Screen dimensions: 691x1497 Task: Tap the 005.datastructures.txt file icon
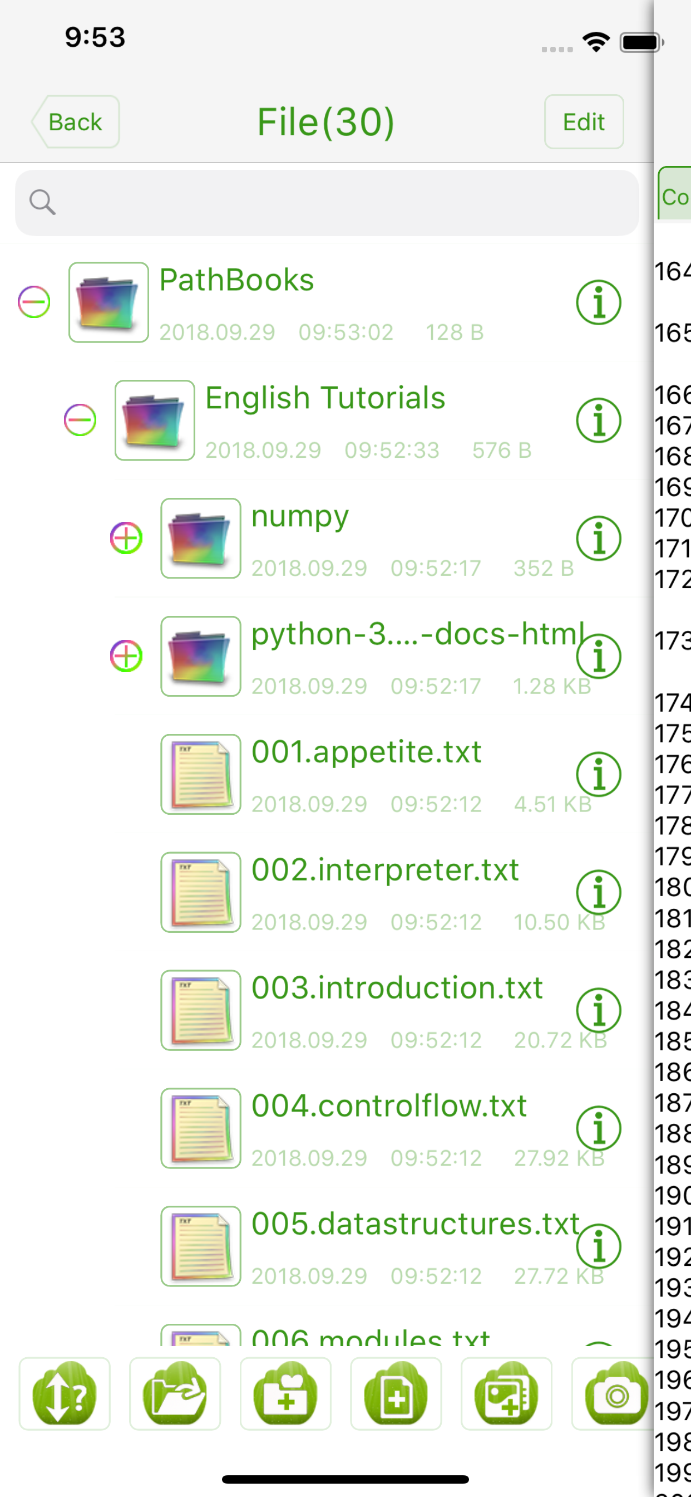201,1246
